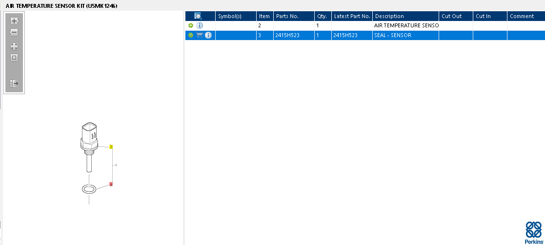
Task: Click the Cut Out column header
Action: [x=456, y=16]
